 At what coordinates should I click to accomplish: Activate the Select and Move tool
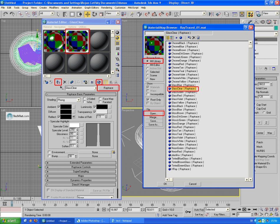[x=88, y=14]
